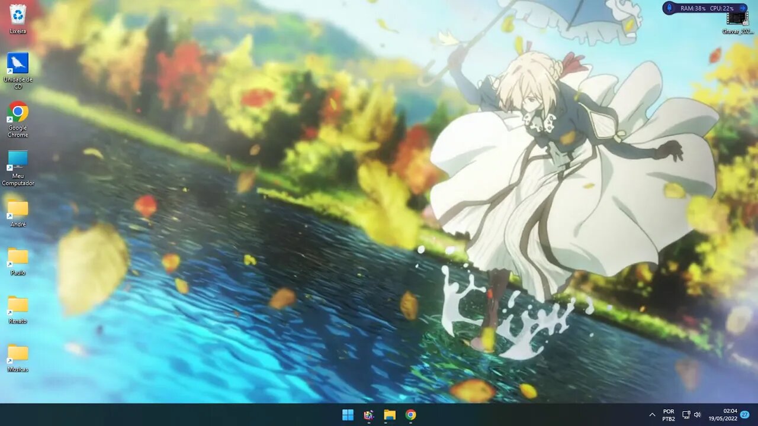Select the Gravar_202... video file
This screenshot has width=758, height=426.
[x=738, y=23]
